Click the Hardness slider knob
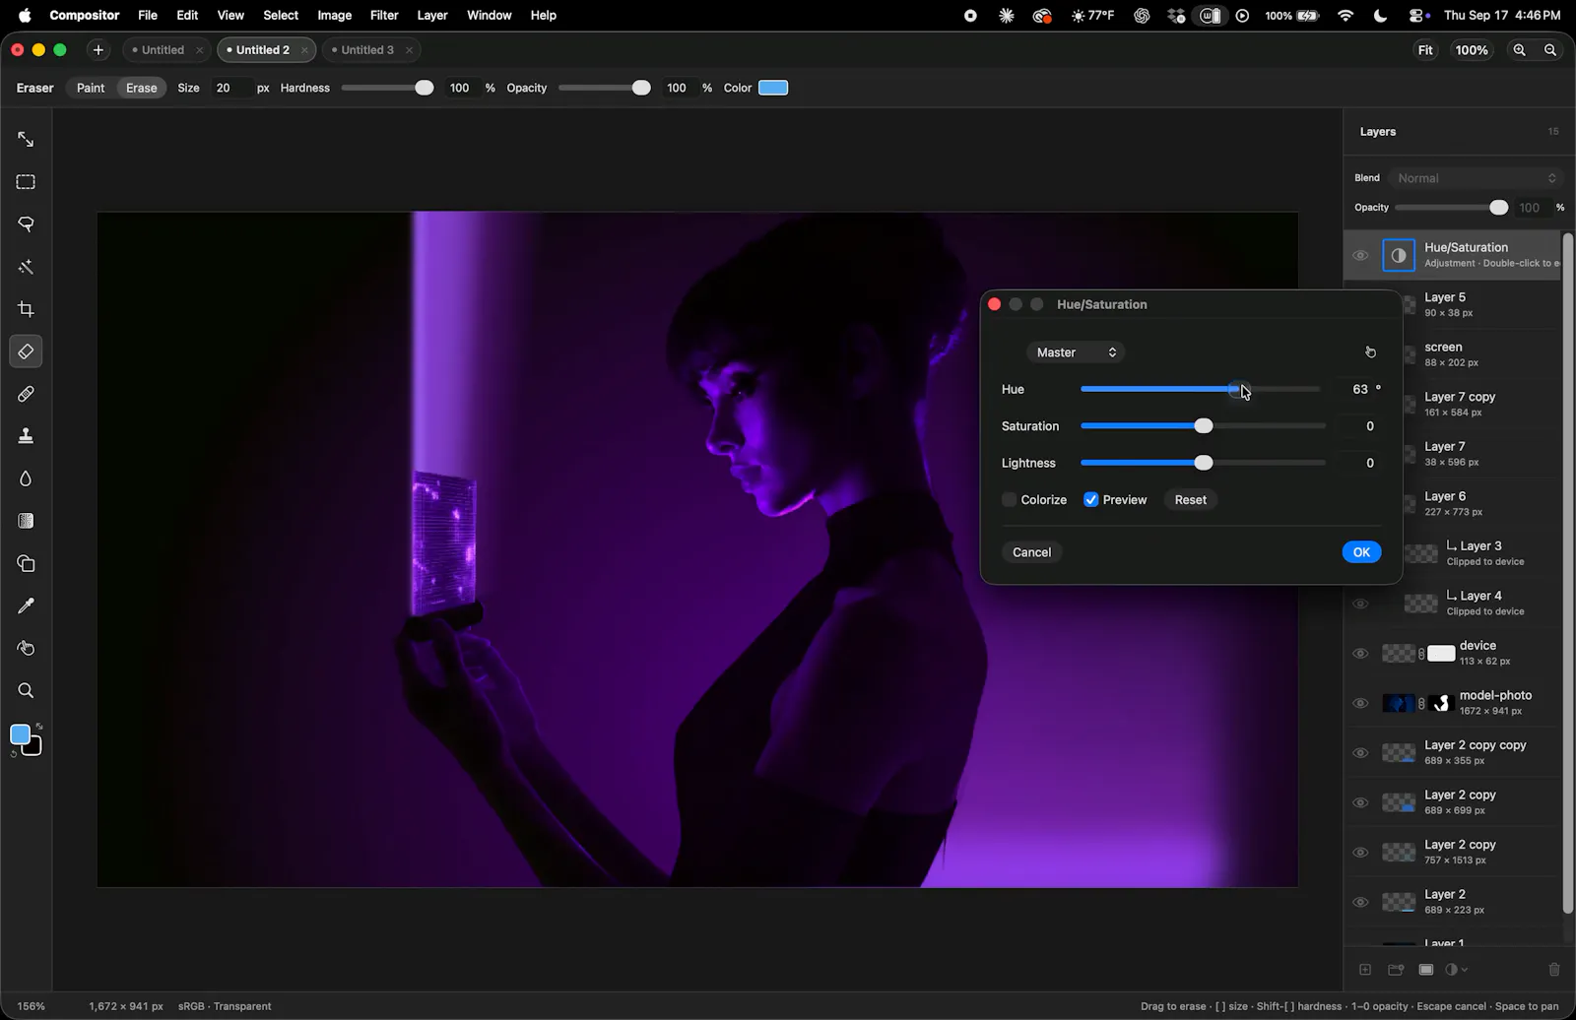Screen dimensions: 1576x1020 click(x=425, y=88)
